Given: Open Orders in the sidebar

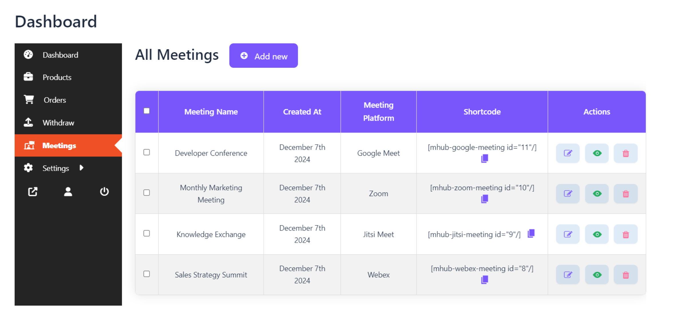Looking at the screenshot, I should coord(68,100).
